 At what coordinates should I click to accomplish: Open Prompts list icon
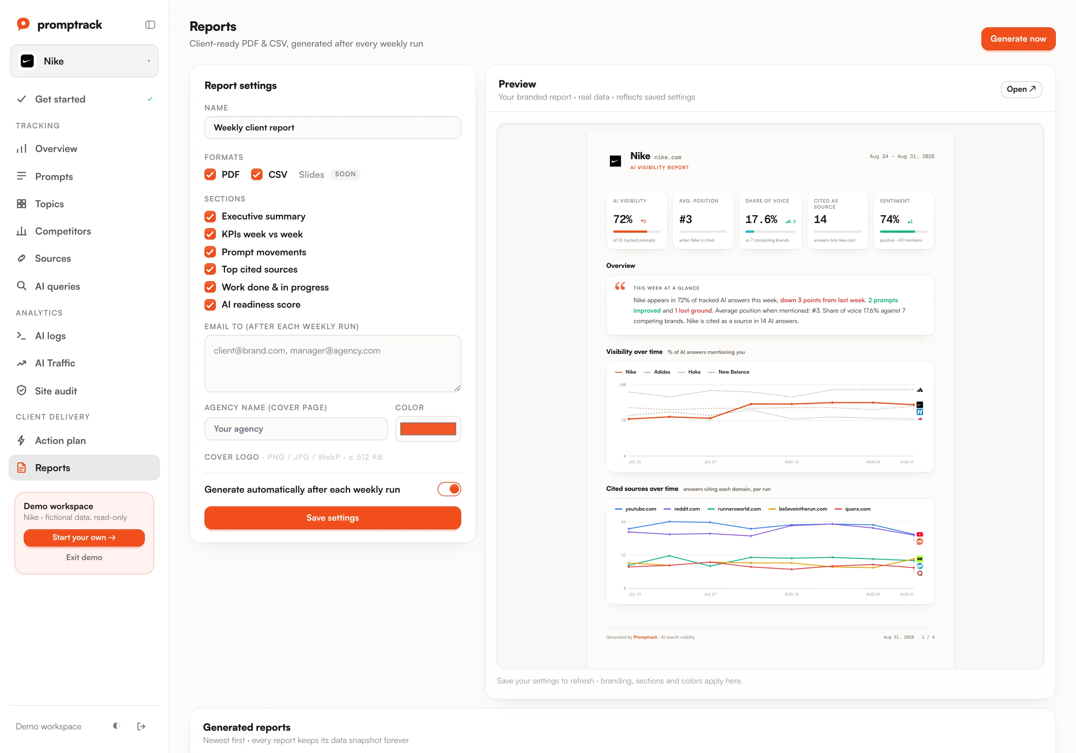[x=22, y=176]
